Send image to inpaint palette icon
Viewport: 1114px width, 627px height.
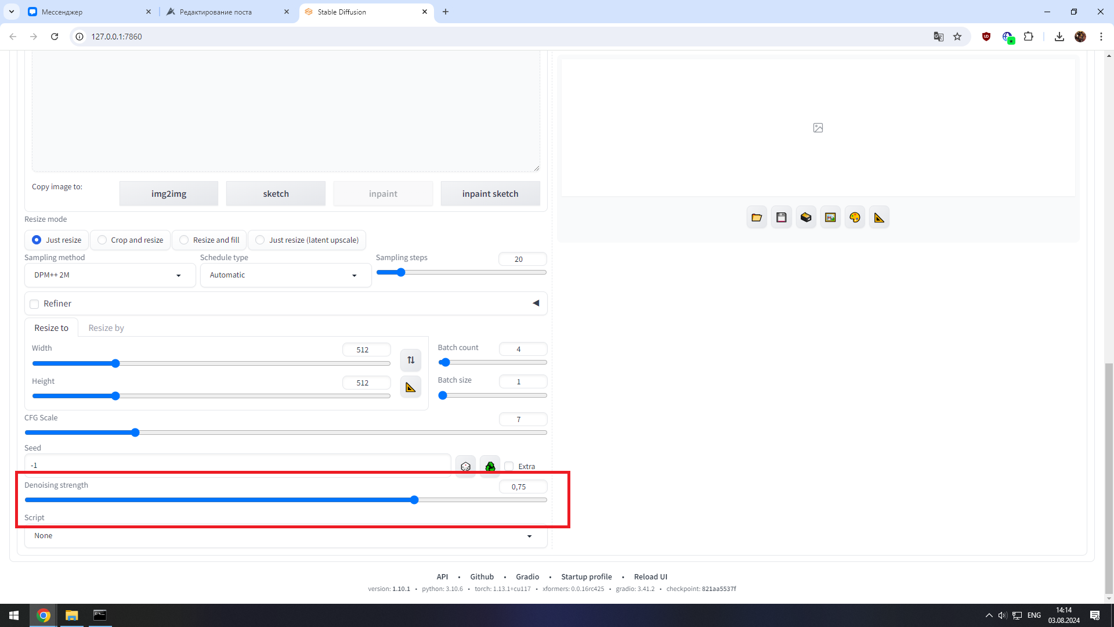click(x=855, y=218)
